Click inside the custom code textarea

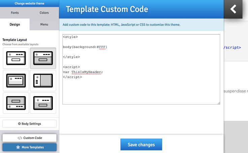[141, 69]
